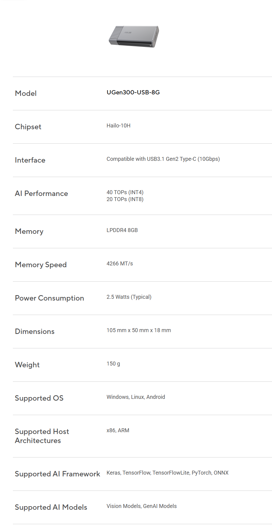Screen dimensions: 272x532
Task: Click the Vision Models, GenAI Models text
Action: tap(141, 506)
